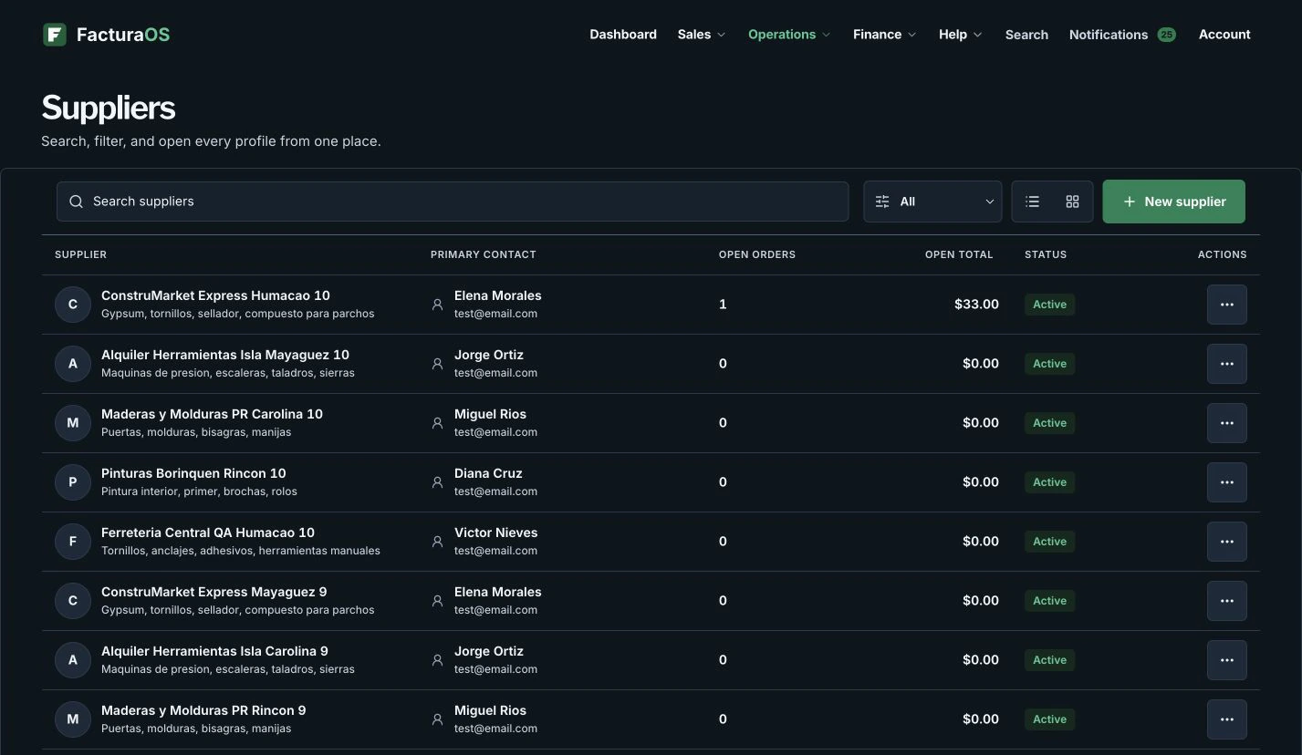Click the FacturaOS logo icon
This screenshot has height=755, width=1302.
pos(55,35)
